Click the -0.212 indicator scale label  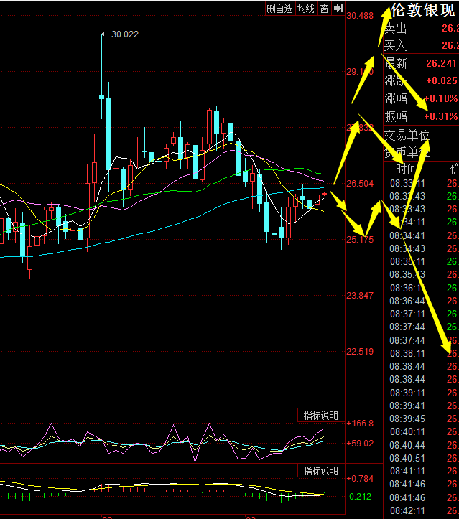coord(359,497)
